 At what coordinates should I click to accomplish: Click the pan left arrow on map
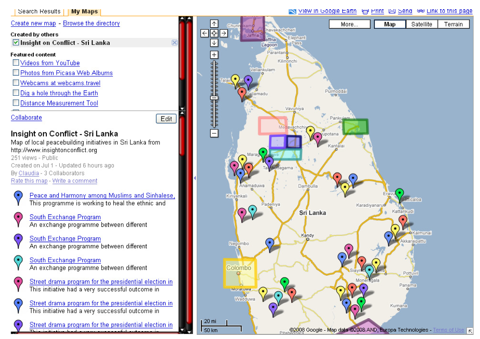pos(205,33)
